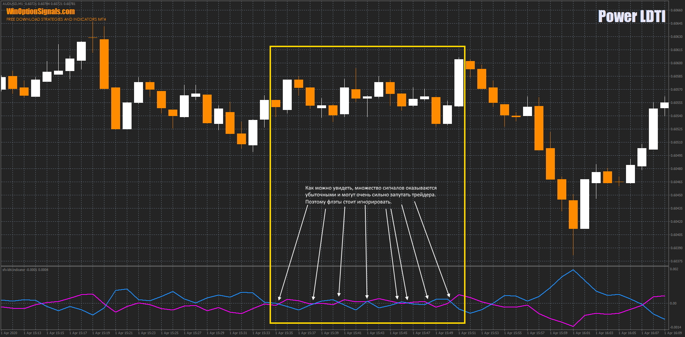Click the blue line's highest peak in the indicator
This screenshot has width=685, height=337.
click(x=573, y=270)
